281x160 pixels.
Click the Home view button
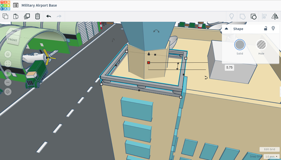tap(8, 54)
